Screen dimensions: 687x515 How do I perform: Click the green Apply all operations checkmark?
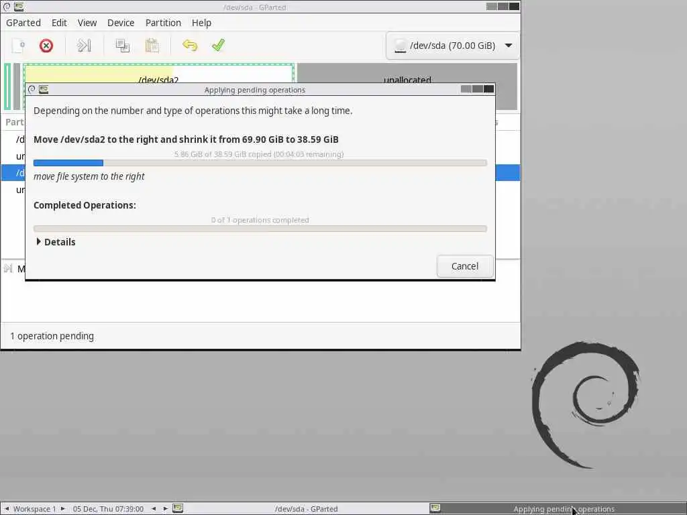point(218,46)
